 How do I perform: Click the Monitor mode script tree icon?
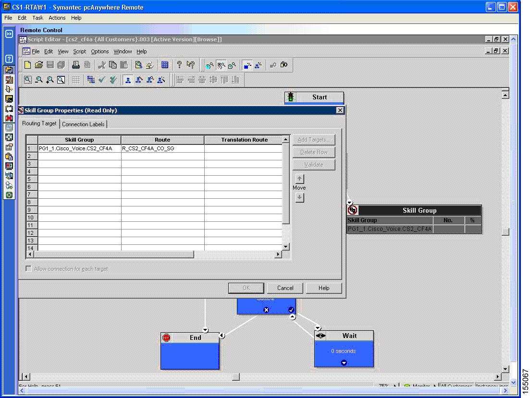(x=150, y=80)
